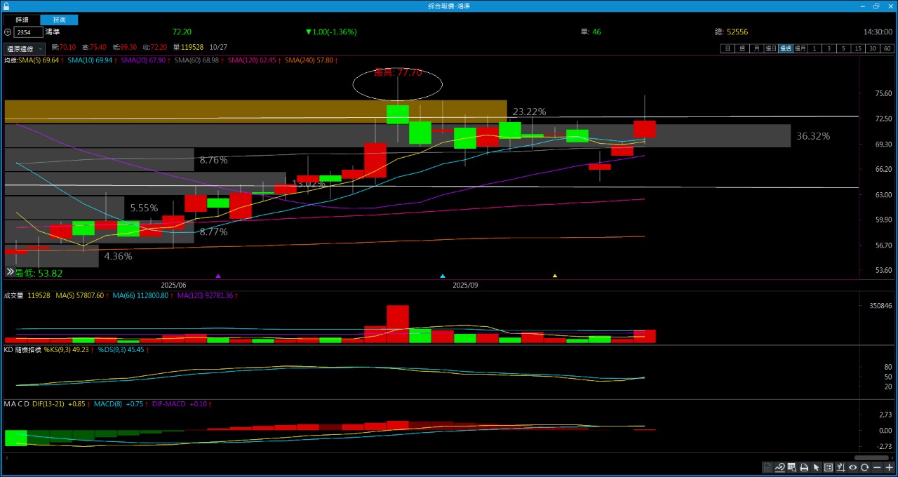The height and width of the screenshot is (477, 898).
Task: Click the refresh circular arrow icon
Action: point(865,467)
